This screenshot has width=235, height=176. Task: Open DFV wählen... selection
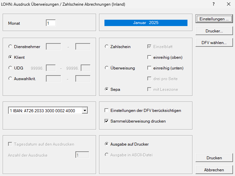click(214, 42)
